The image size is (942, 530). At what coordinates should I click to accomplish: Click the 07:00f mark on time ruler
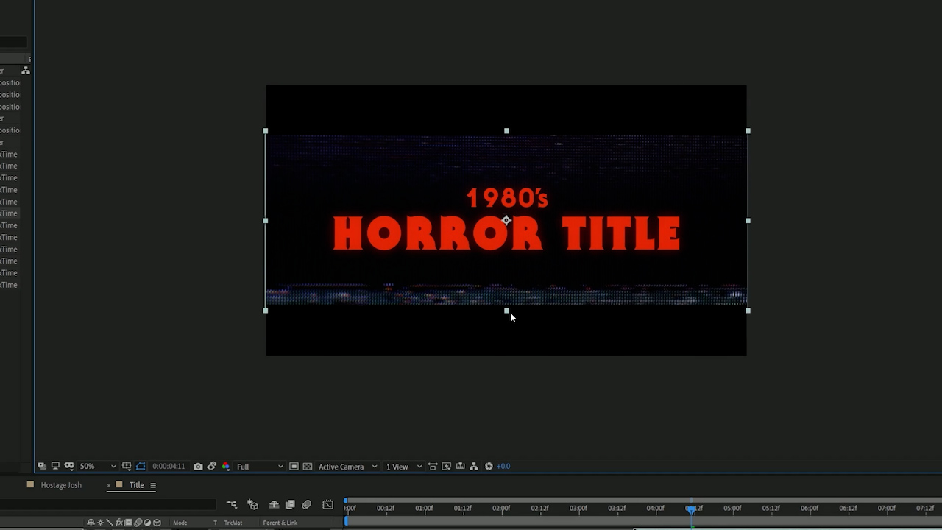887,508
